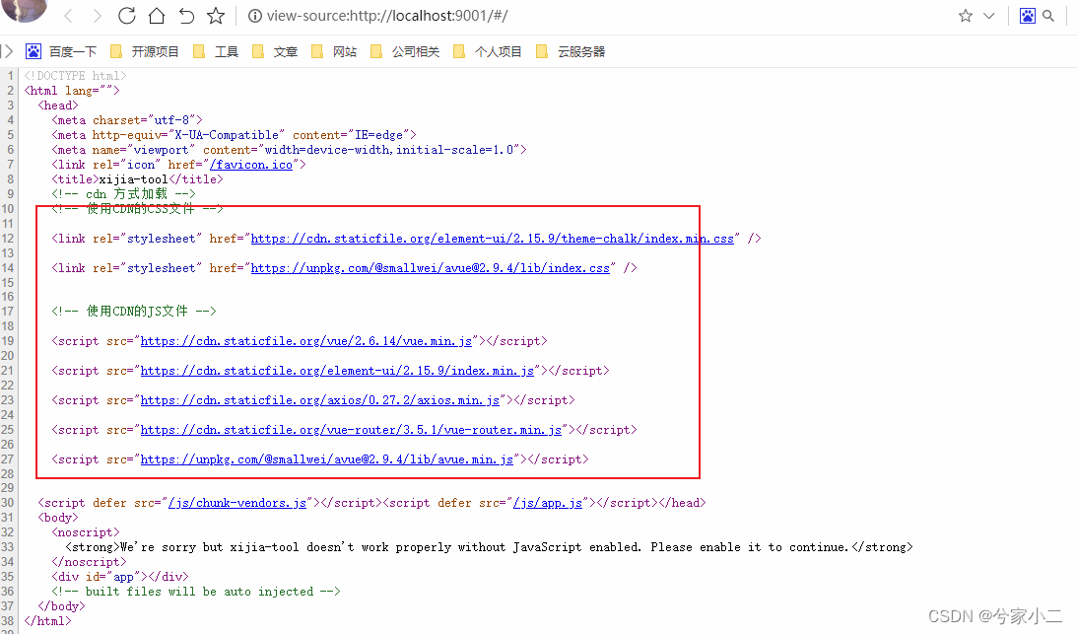Click the <!DOCTYPE html> line
The height and width of the screenshot is (634, 1077).
[x=76, y=76]
